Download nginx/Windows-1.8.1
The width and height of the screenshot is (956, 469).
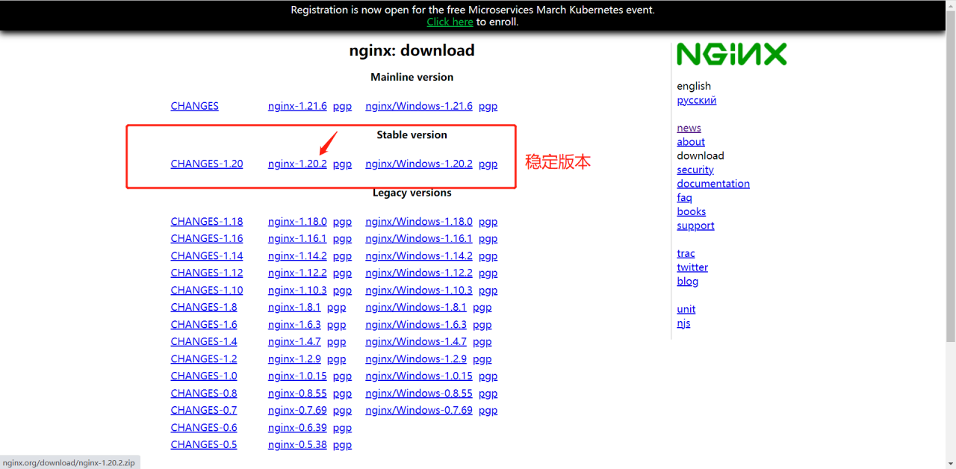coord(416,307)
